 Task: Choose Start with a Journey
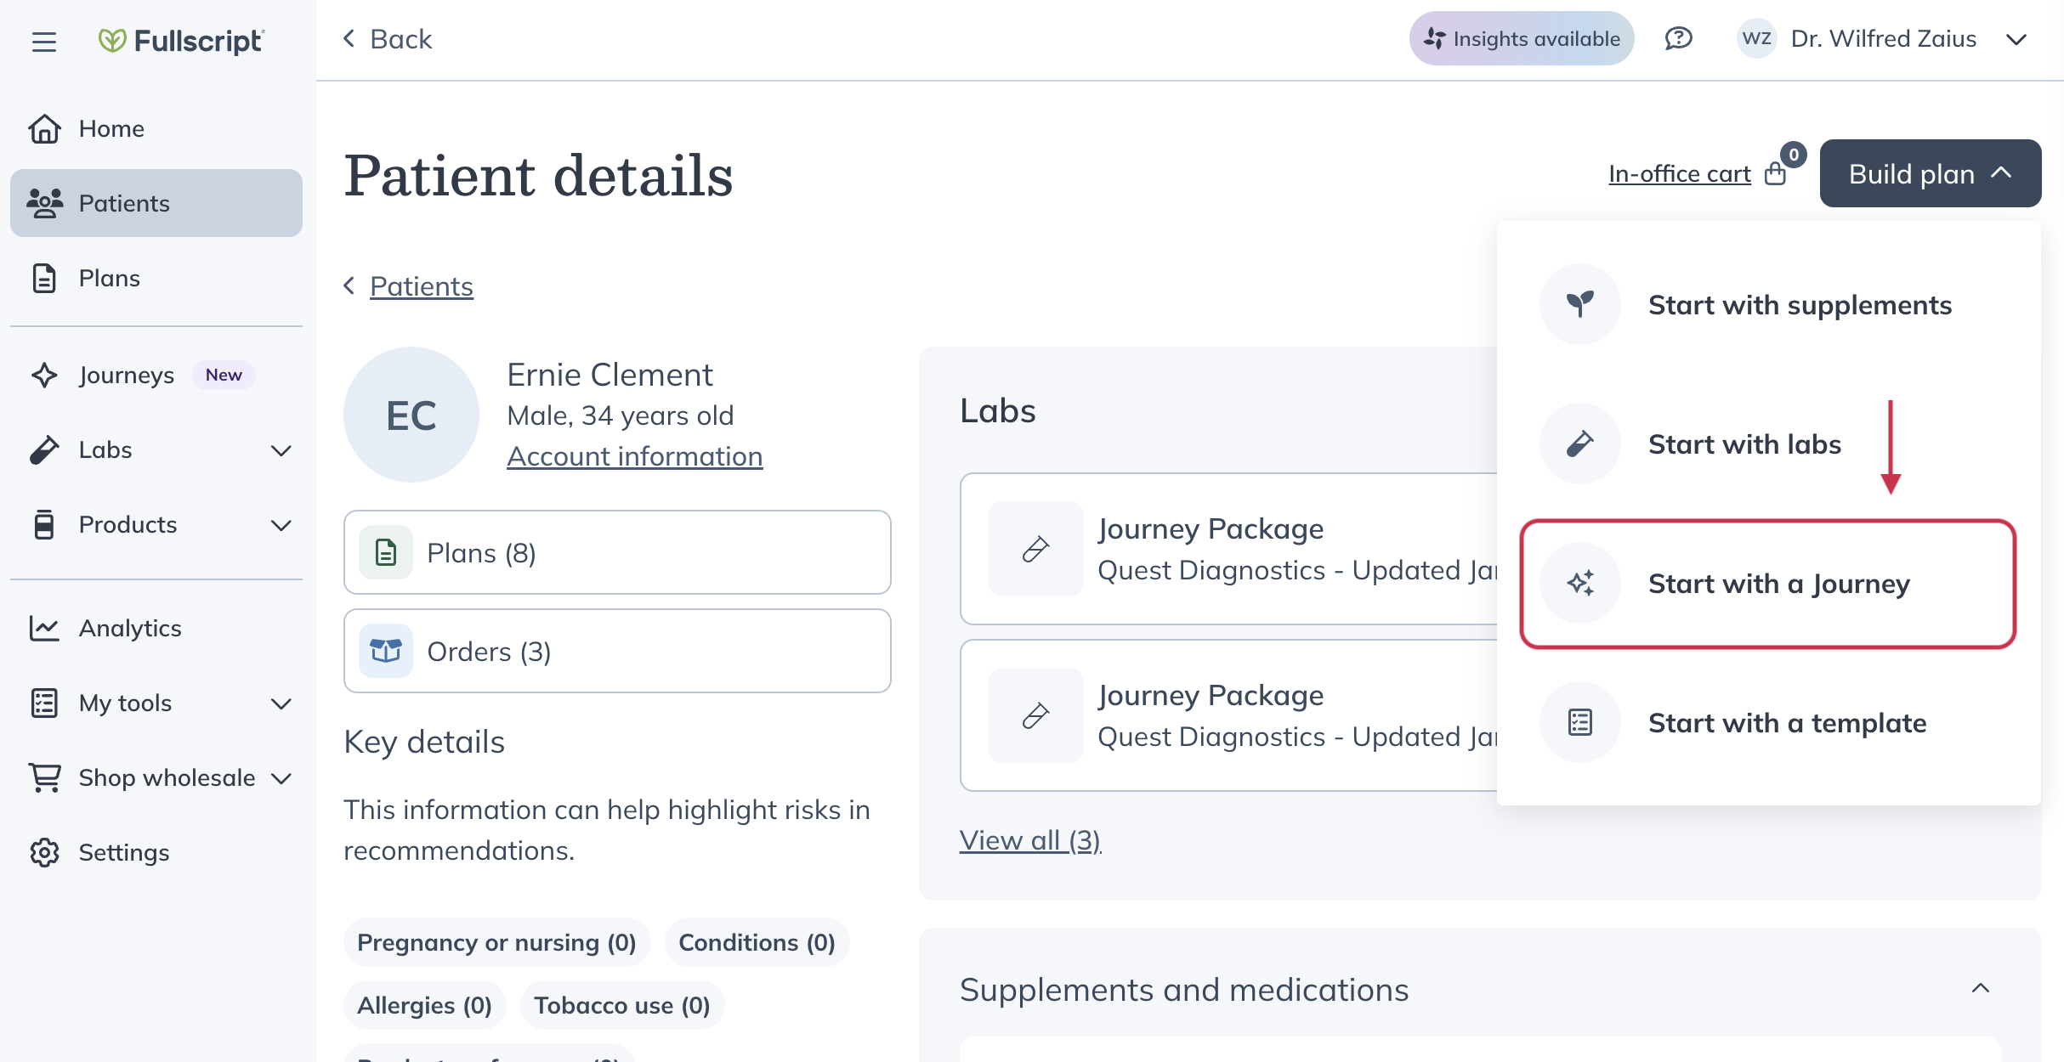click(x=1778, y=584)
